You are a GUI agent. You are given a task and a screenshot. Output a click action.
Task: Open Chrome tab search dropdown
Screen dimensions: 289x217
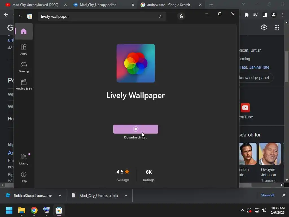coord(243,4)
